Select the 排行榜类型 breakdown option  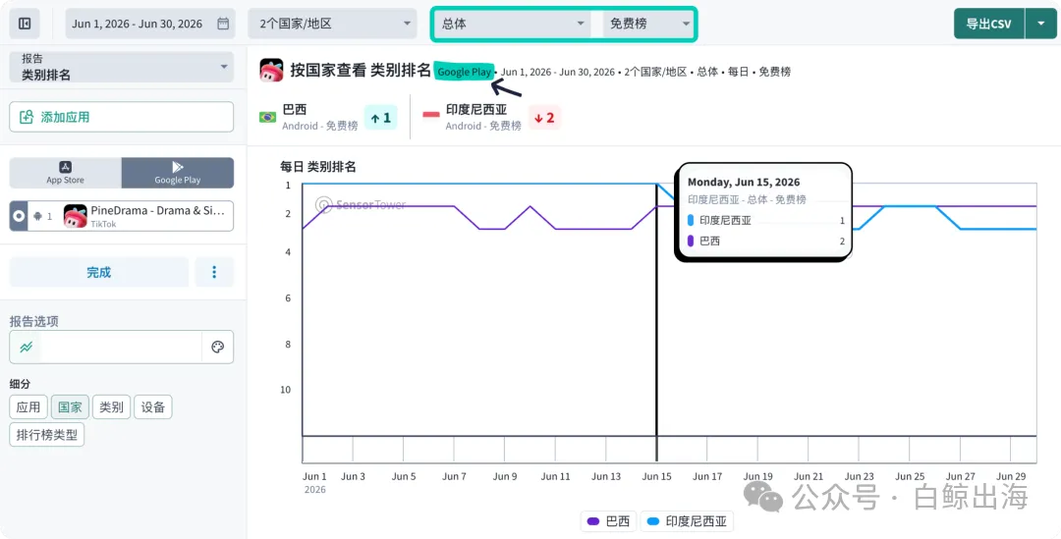tap(47, 435)
